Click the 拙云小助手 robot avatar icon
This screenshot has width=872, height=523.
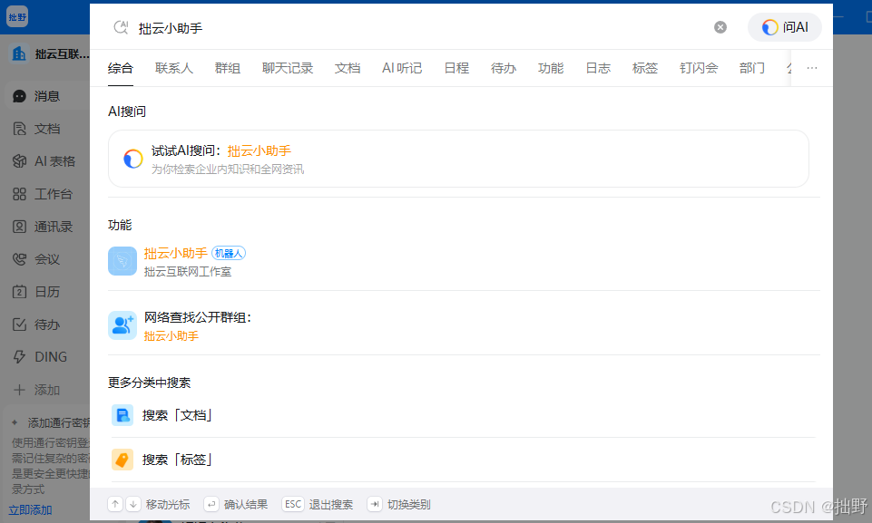(x=122, y=261)
